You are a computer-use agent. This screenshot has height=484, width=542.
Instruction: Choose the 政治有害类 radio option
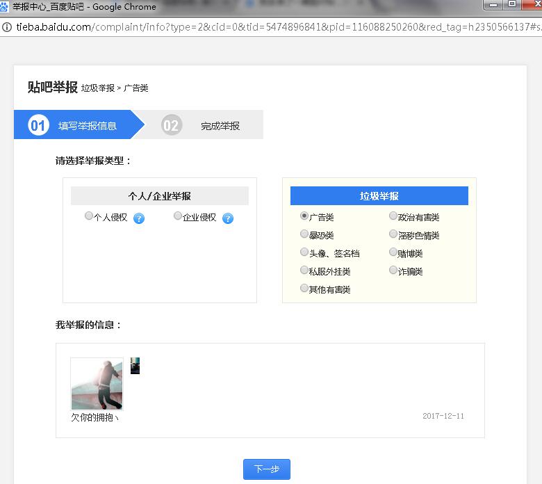[393, 216]
